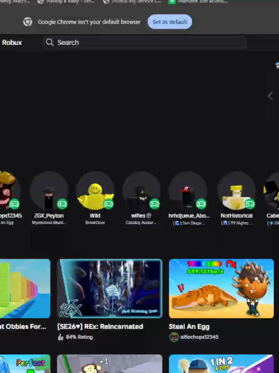Click inside the Search input field

145,43
